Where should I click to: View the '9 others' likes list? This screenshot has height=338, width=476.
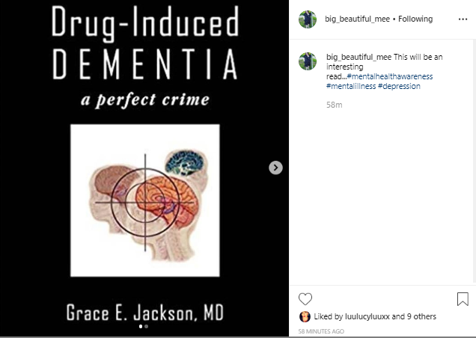pos(421,316)
